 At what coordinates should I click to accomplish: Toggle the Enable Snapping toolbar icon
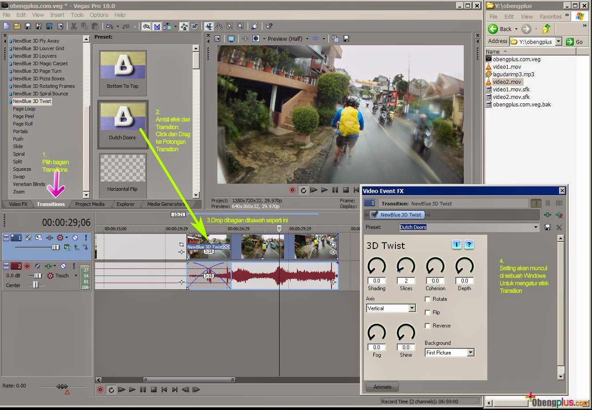(x=146, y=27)
